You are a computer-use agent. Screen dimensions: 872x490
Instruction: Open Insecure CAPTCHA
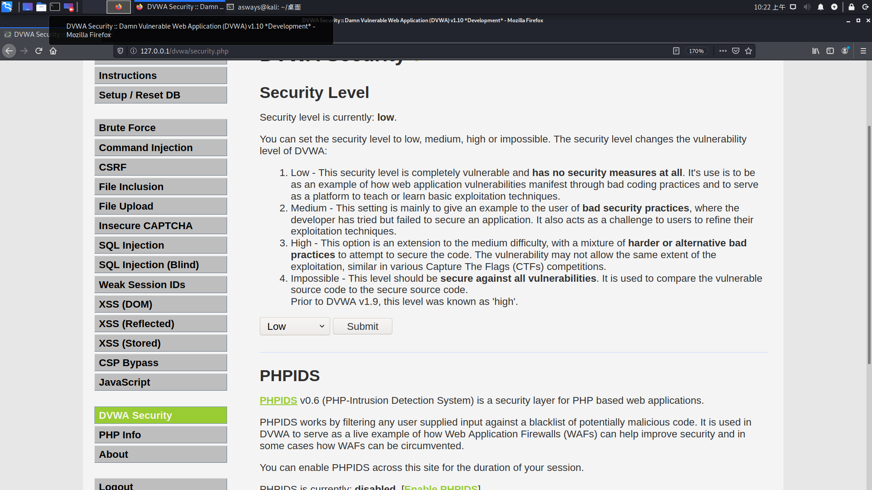(x=161, y=226)
